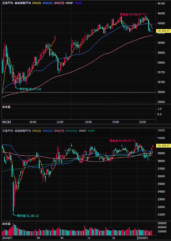Select the green VWAP legend in daily chart

91,131
